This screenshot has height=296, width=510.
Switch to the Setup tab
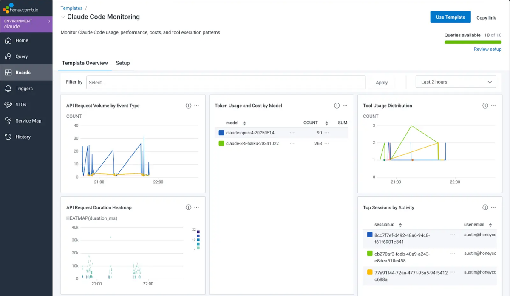(123, 63)
